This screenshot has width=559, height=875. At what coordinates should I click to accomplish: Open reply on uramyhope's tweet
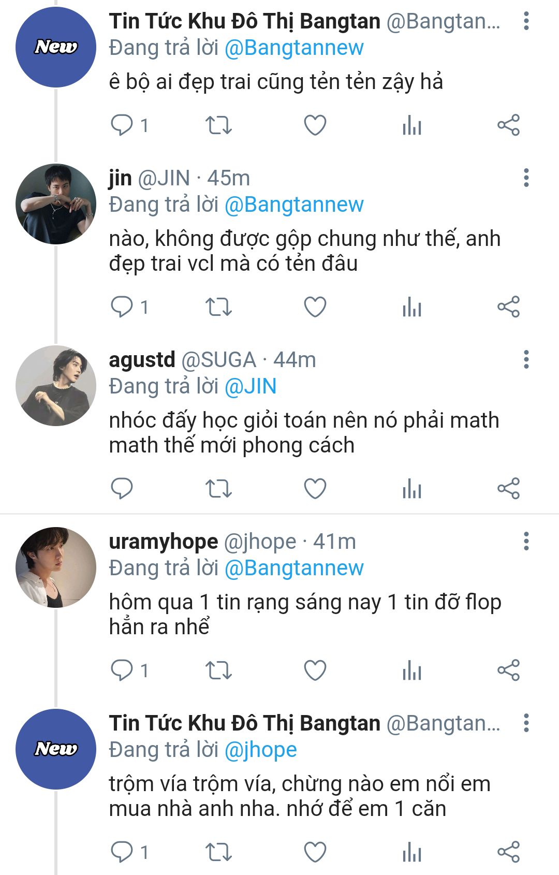[x=122, y=670]
